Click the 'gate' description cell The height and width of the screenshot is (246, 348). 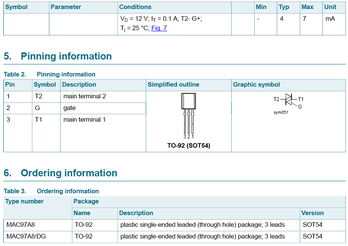tap(70, 108)
